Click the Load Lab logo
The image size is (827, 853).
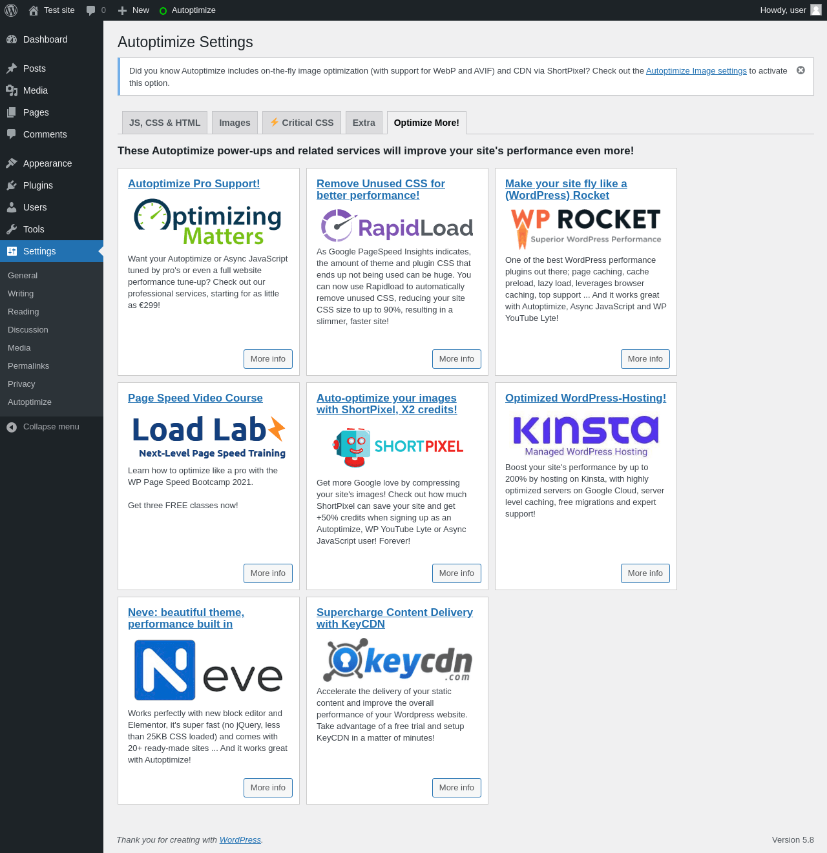[209, 437]
